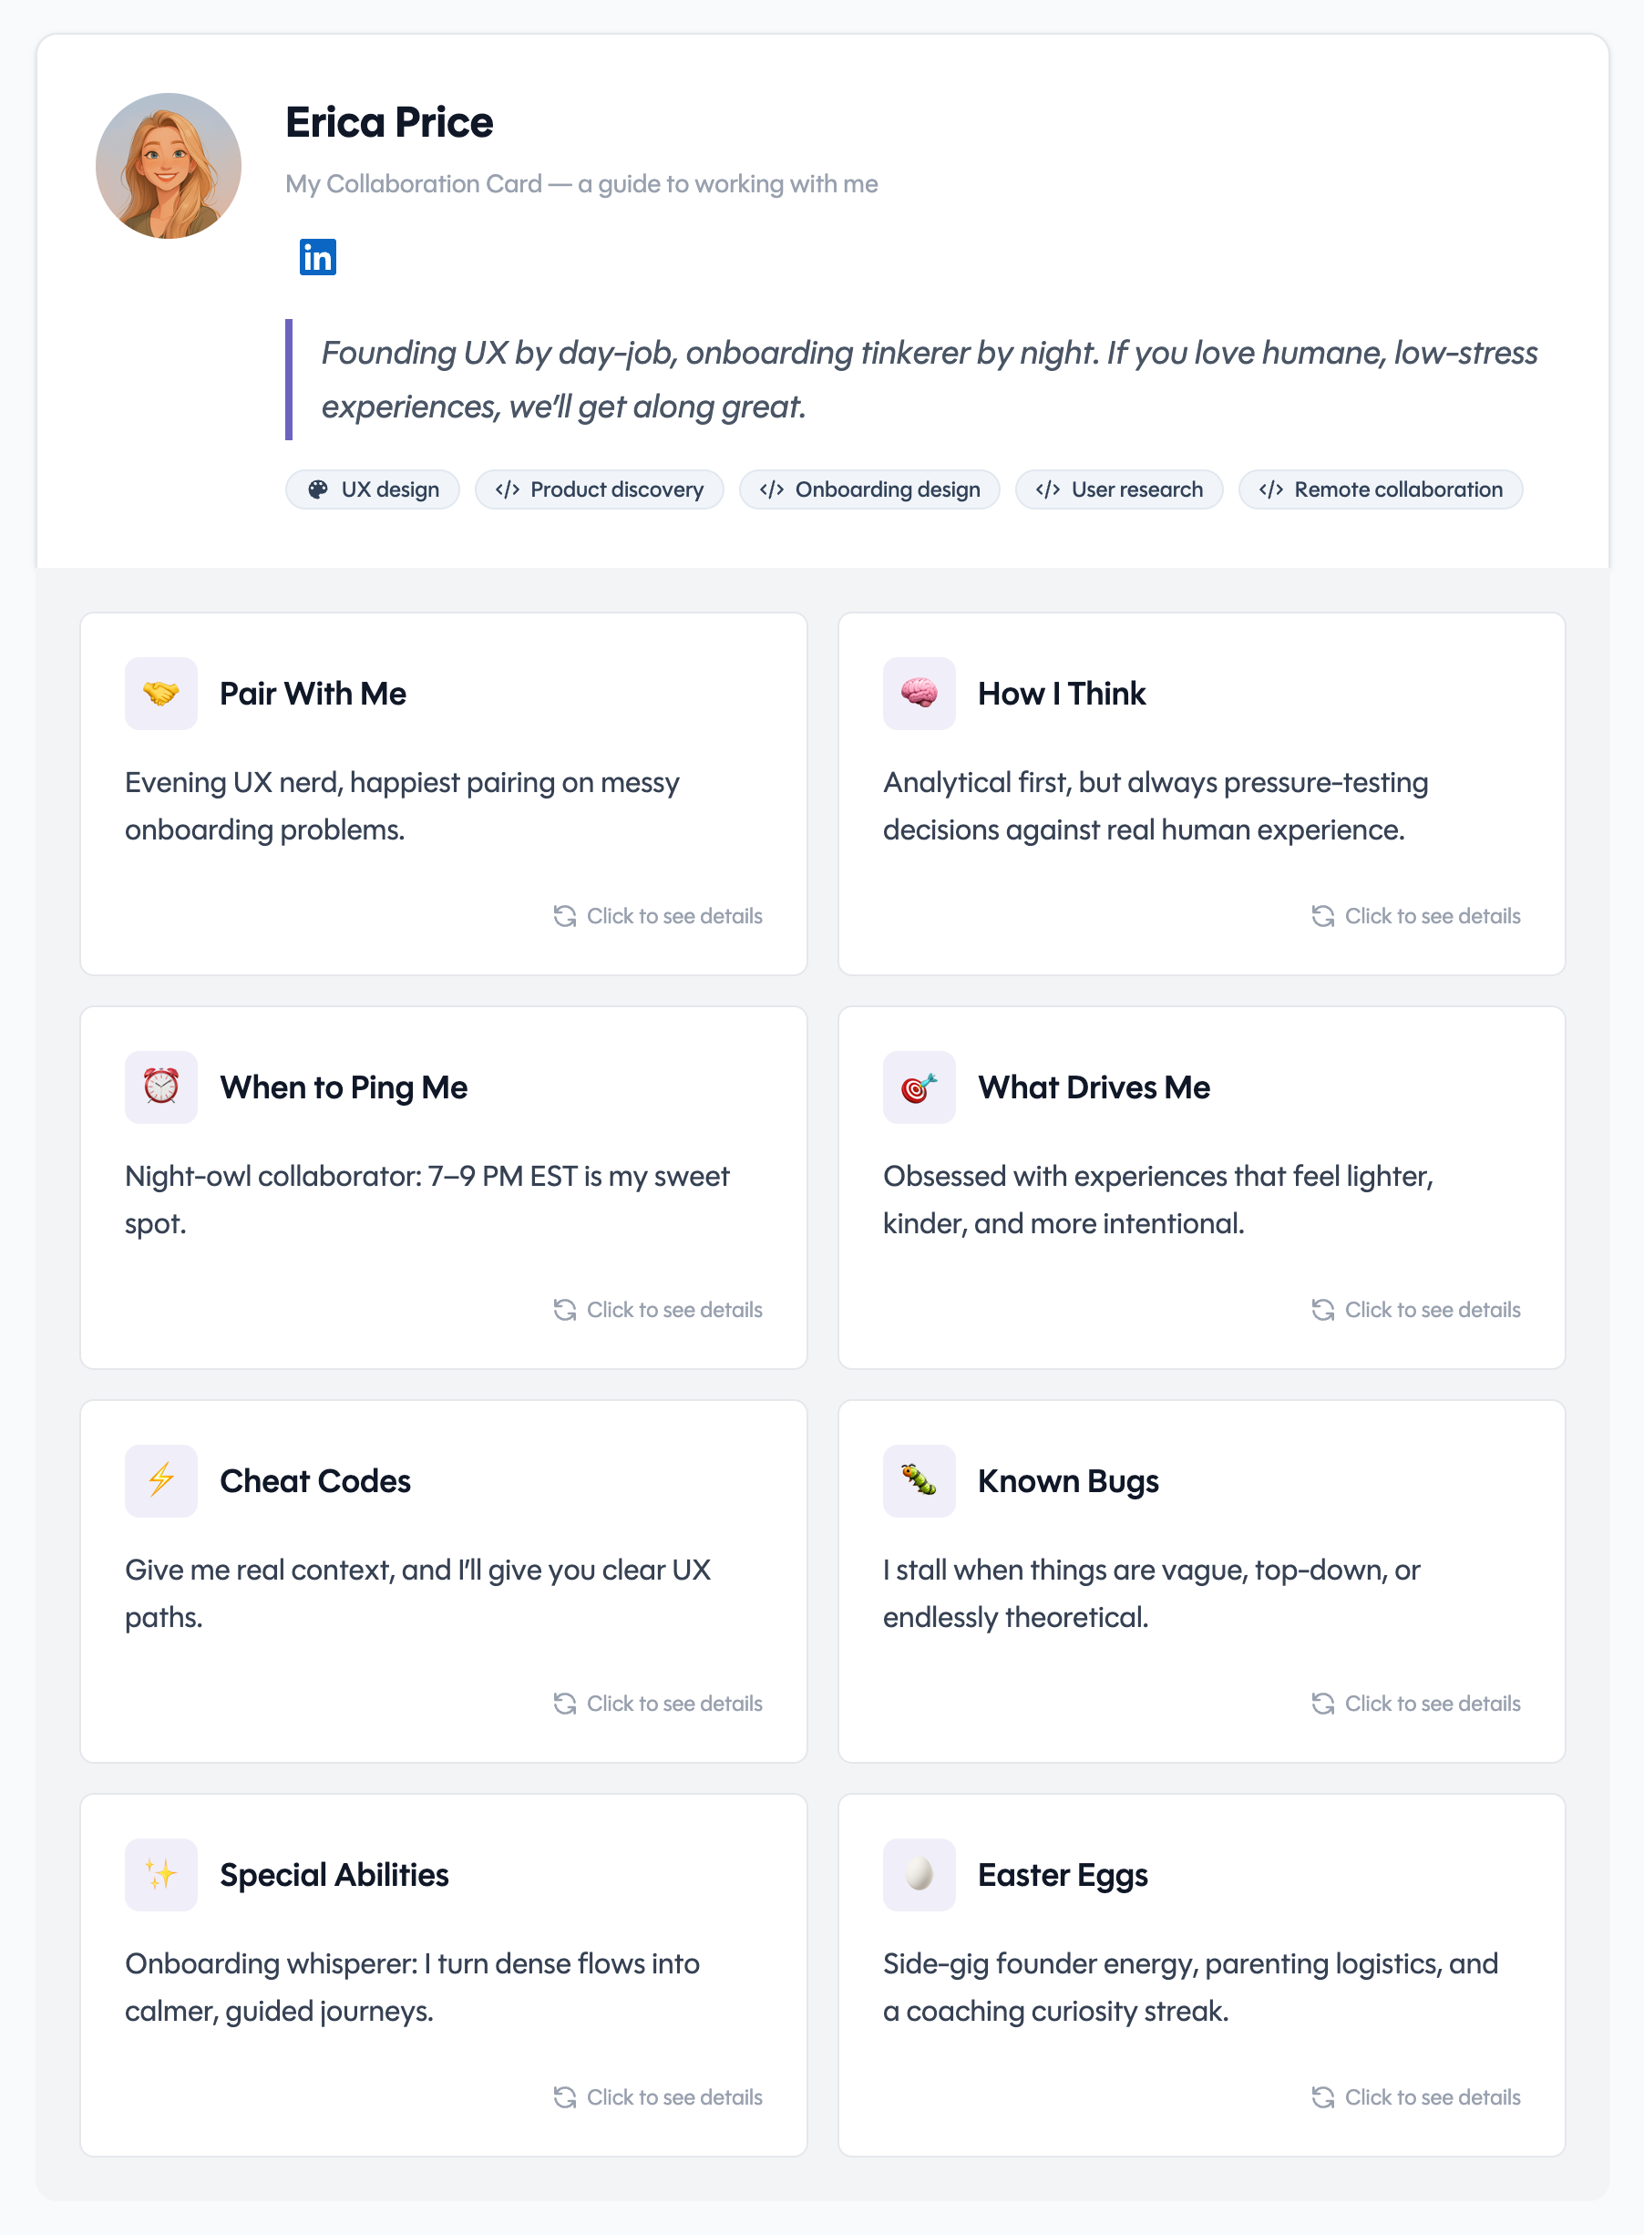Flip the When to Ping Me card details
1644x2235 pixels.
pos(658,1310)
